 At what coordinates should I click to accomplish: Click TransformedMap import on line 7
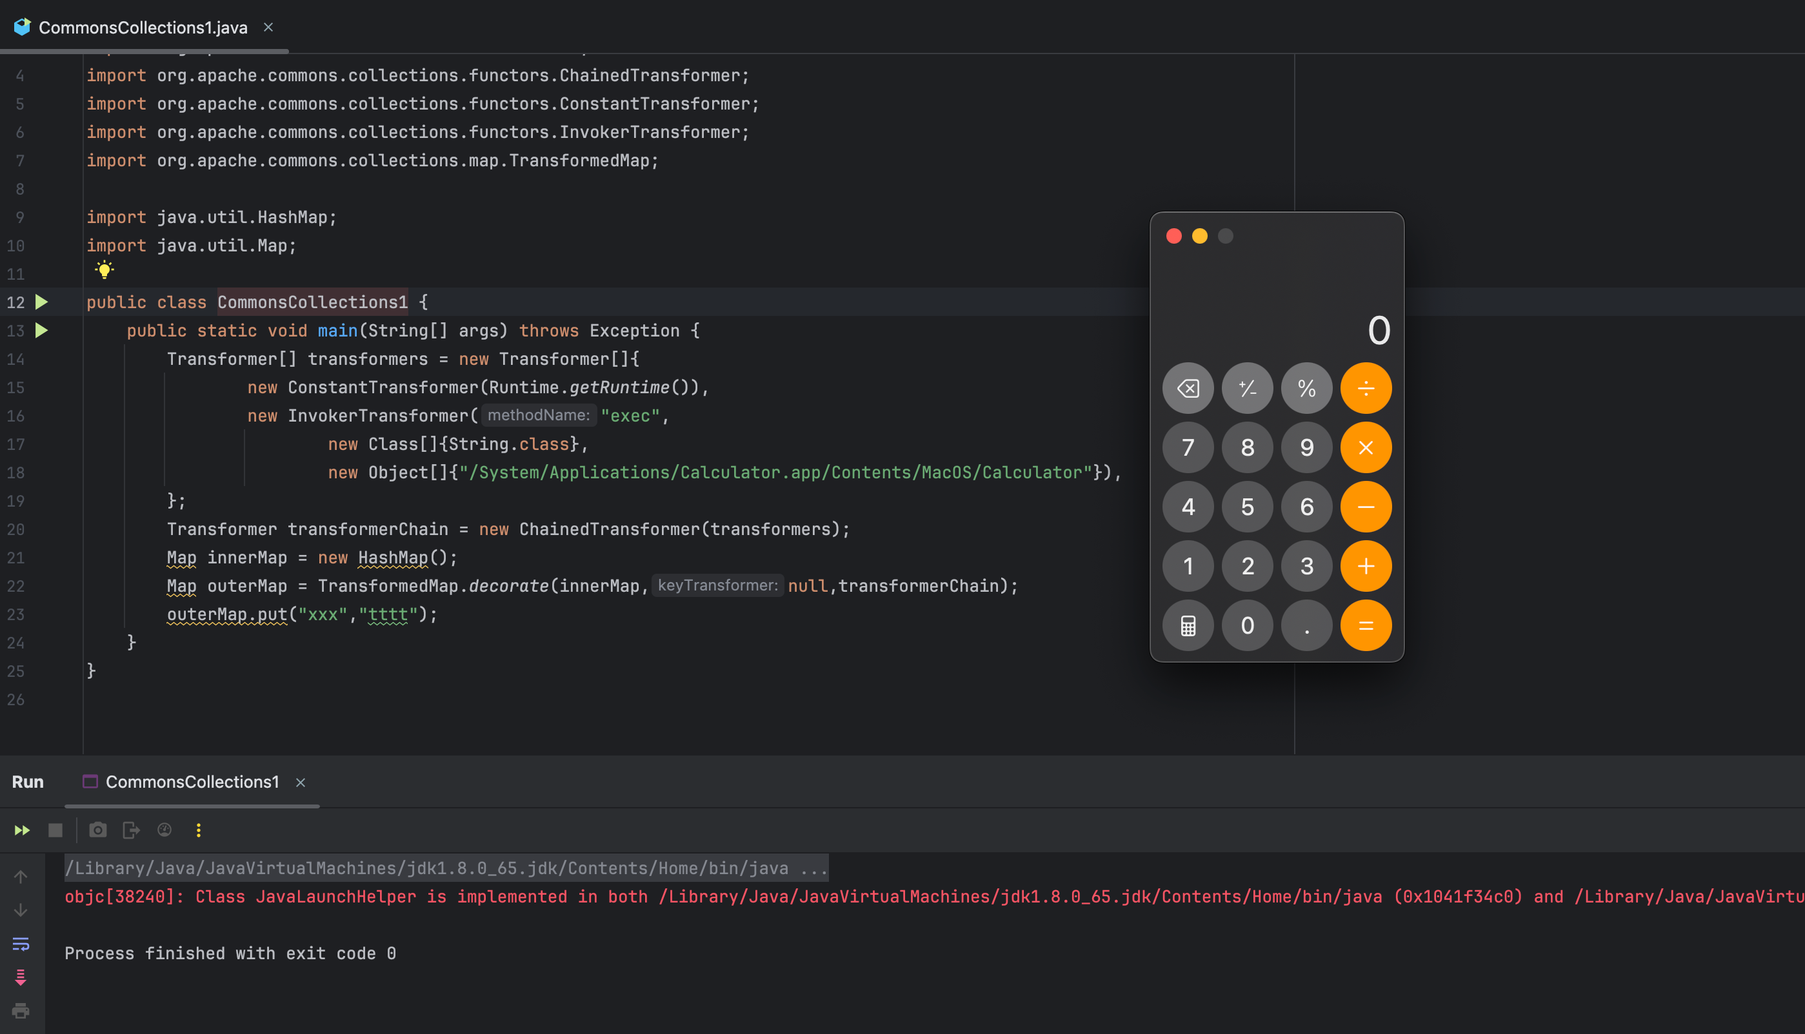pyautogui.click(x=372, y=161)
